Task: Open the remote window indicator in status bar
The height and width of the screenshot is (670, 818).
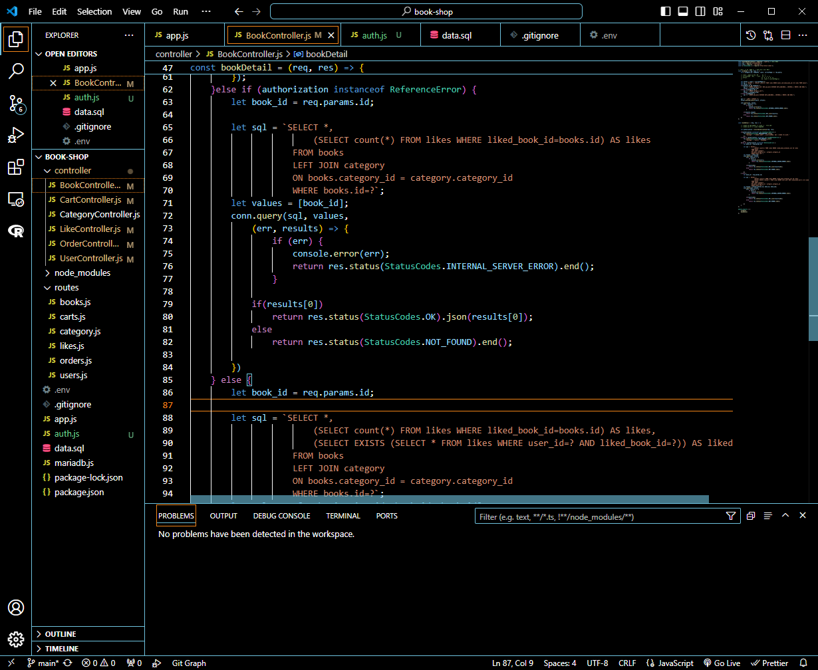Action: click(11, 663)
